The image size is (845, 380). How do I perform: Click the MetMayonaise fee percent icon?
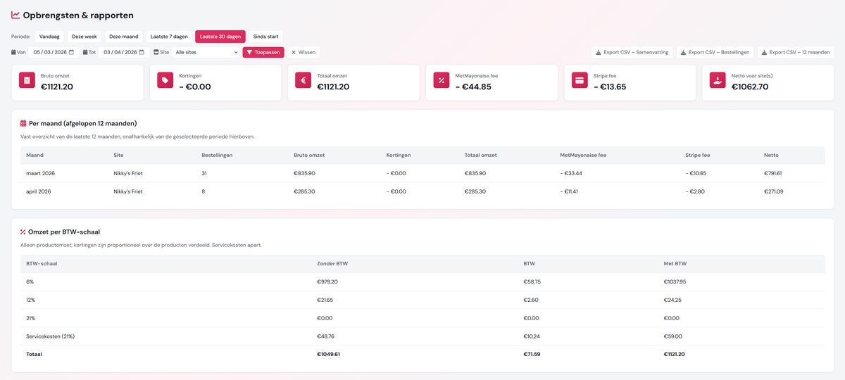[442, 81]
